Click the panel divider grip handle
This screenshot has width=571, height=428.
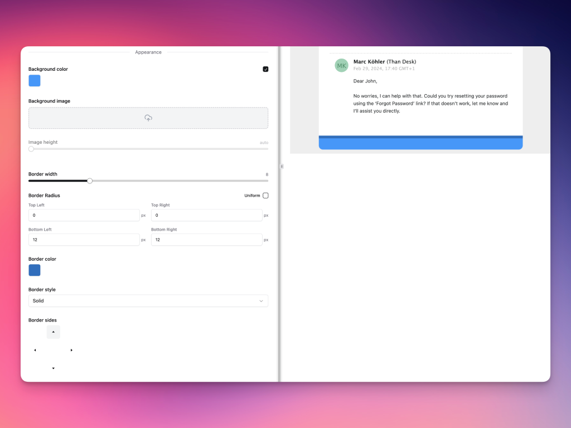click(x=282, y=166)
